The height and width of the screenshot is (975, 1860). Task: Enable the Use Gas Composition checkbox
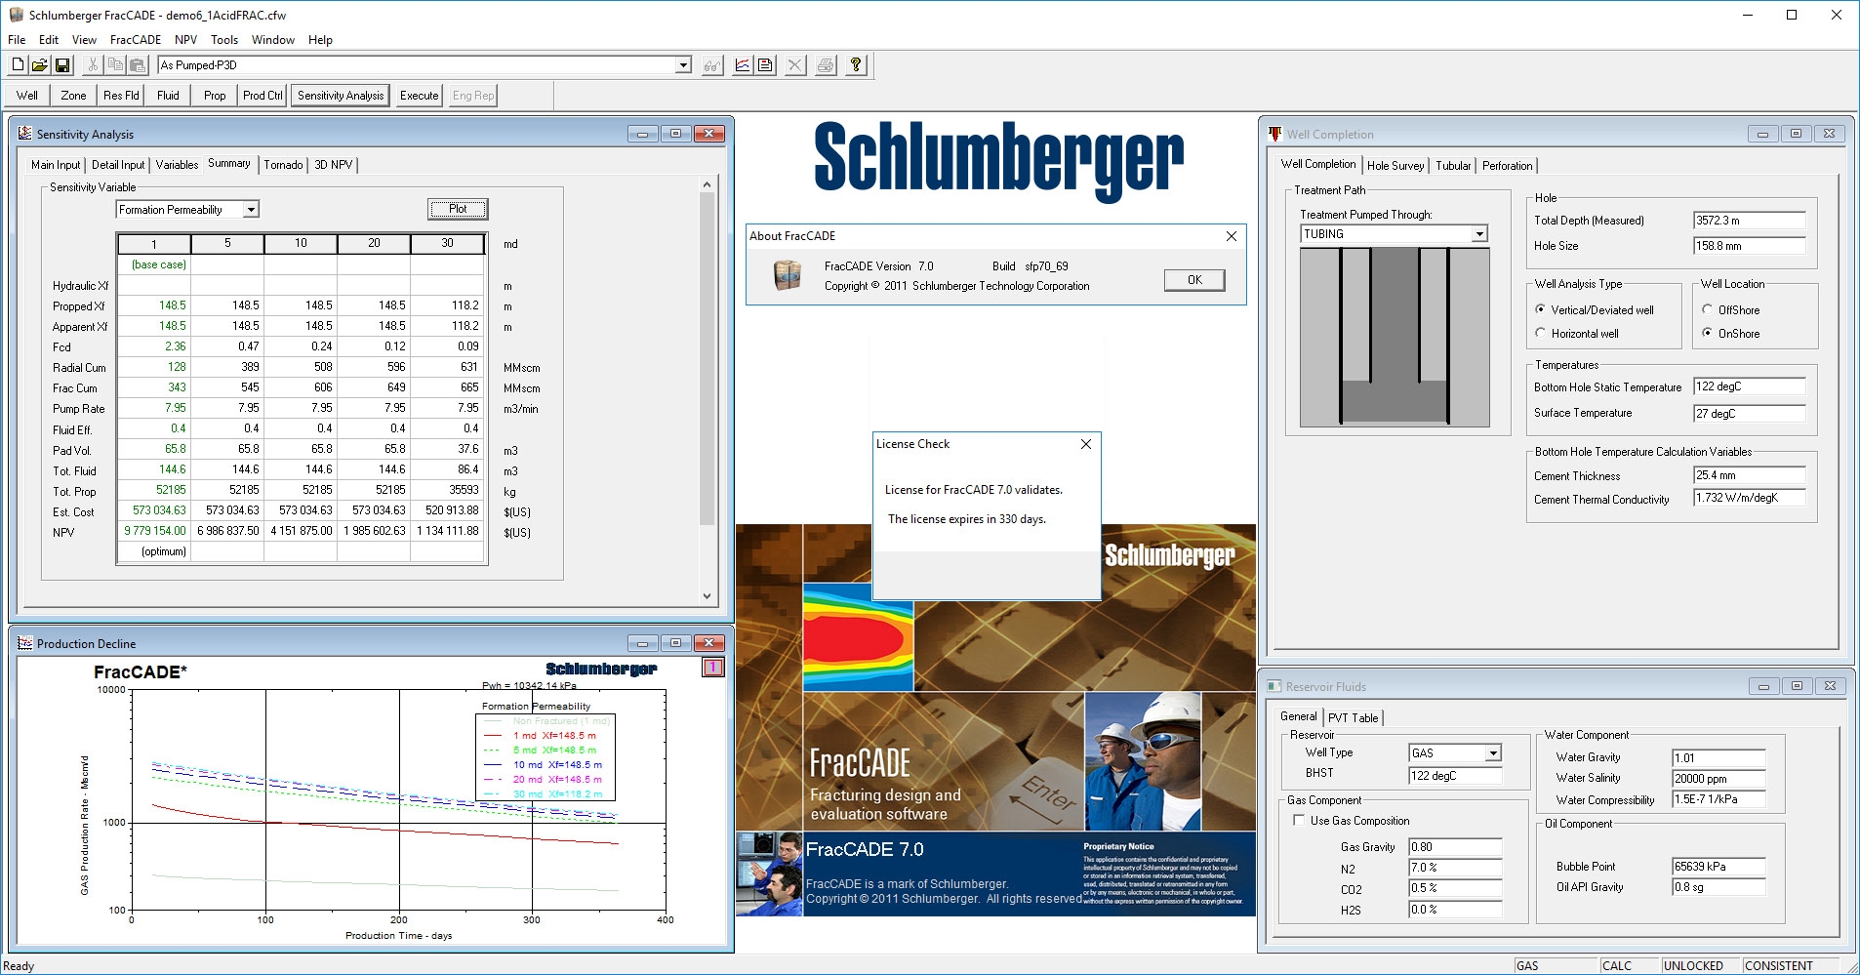pyautogui.click(x=1299, y=821)
